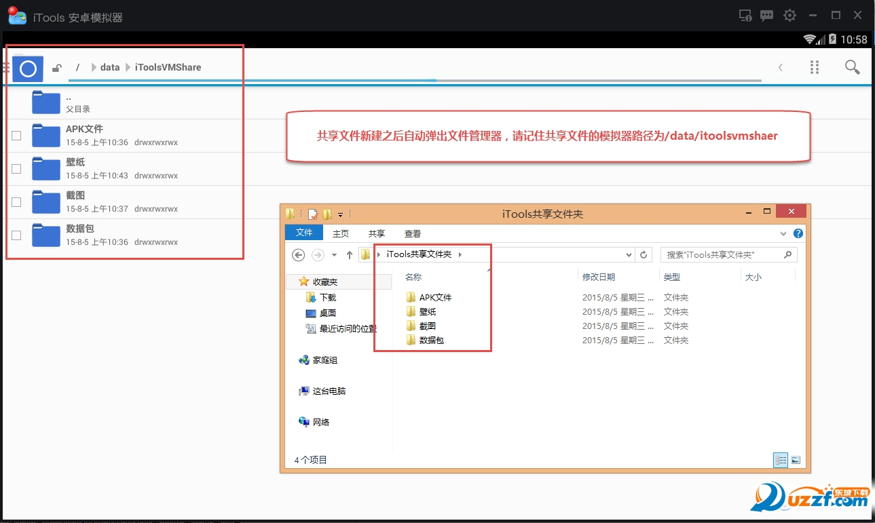Click the iToolsVMShare breadcrumb
875x523 pixels.
[168, 67]
